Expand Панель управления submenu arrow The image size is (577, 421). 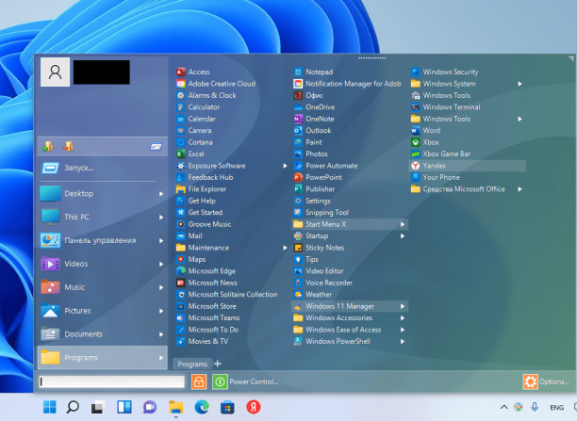(x=161, y=240)
